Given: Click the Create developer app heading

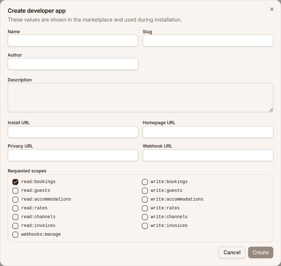Looking at the screenshot, I should 37,11.
